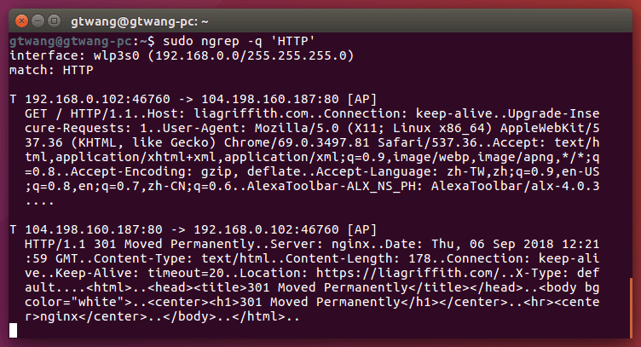Click the gtwang@gtwang-pc title bar text
This screenshot has height=347, width=641.
(x=320, y=17)
